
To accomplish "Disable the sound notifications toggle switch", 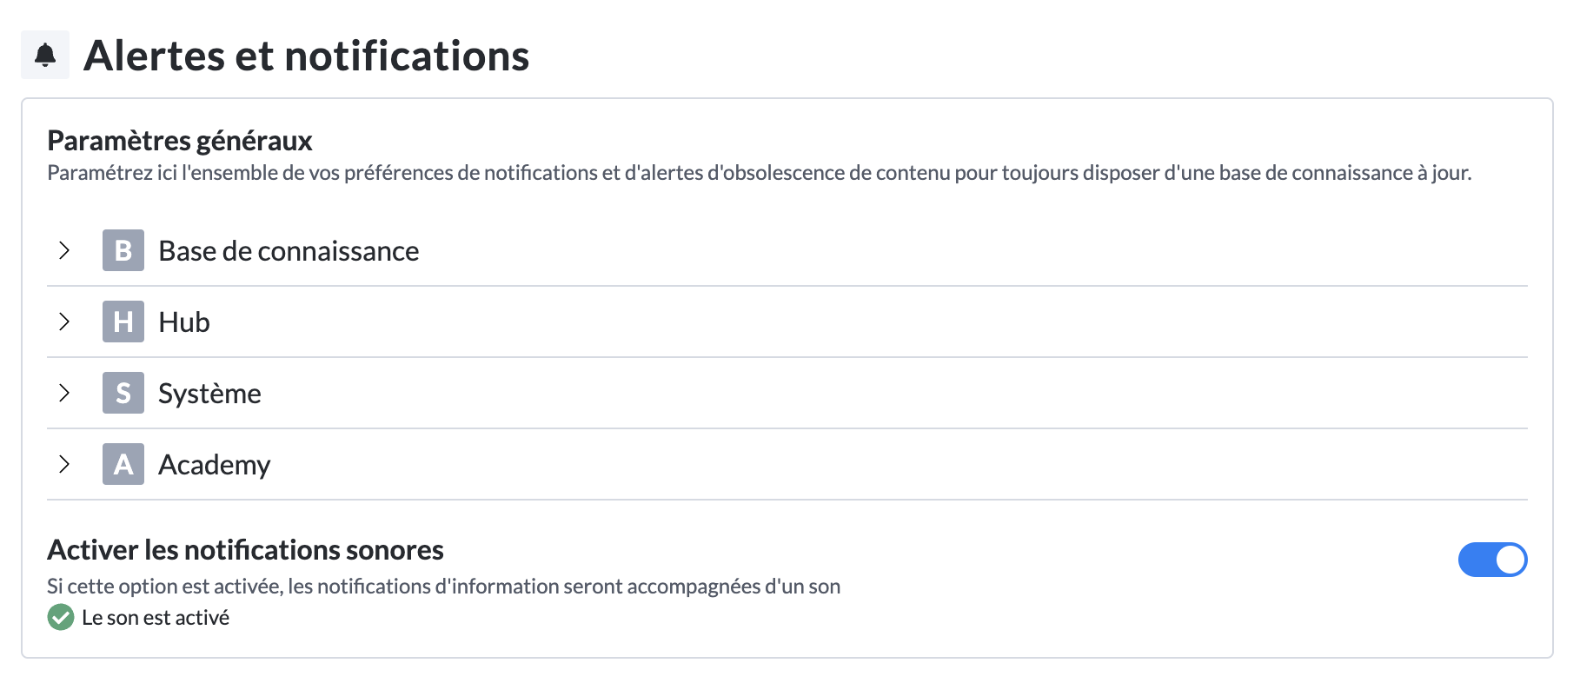I will pos(1492,560).
